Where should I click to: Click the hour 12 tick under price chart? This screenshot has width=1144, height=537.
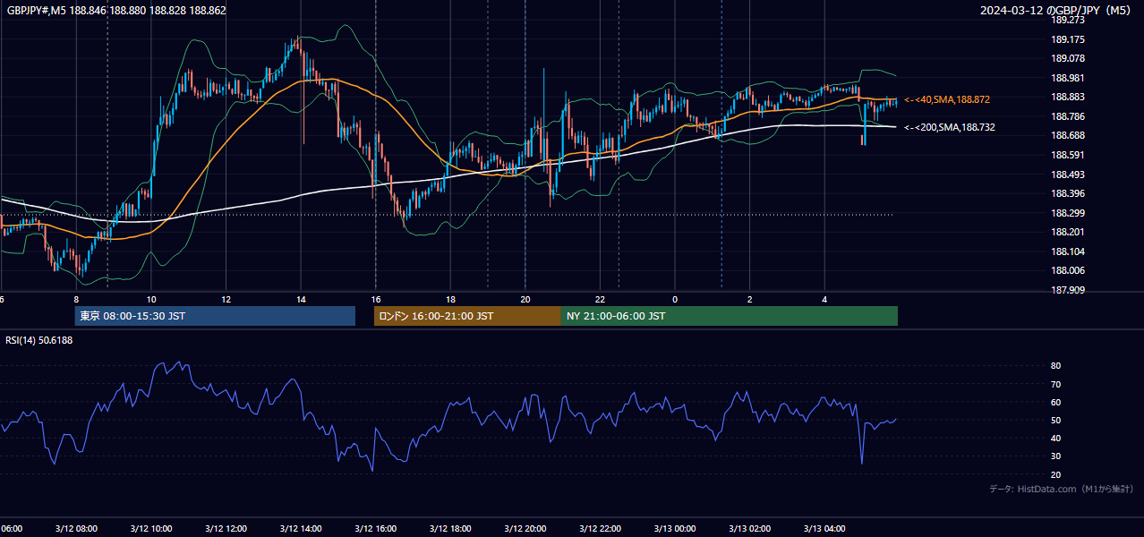pos(226,299)
